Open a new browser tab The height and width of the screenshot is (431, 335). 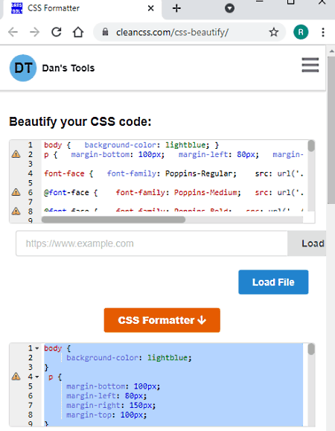pyautogui.click(x=176, y=8)
